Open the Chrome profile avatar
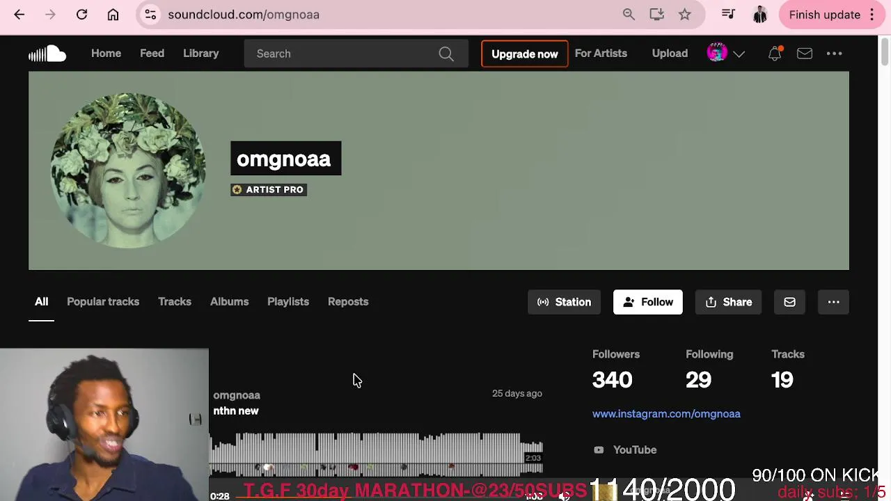The width and height of the screenshot is (891, 501). 760,15
